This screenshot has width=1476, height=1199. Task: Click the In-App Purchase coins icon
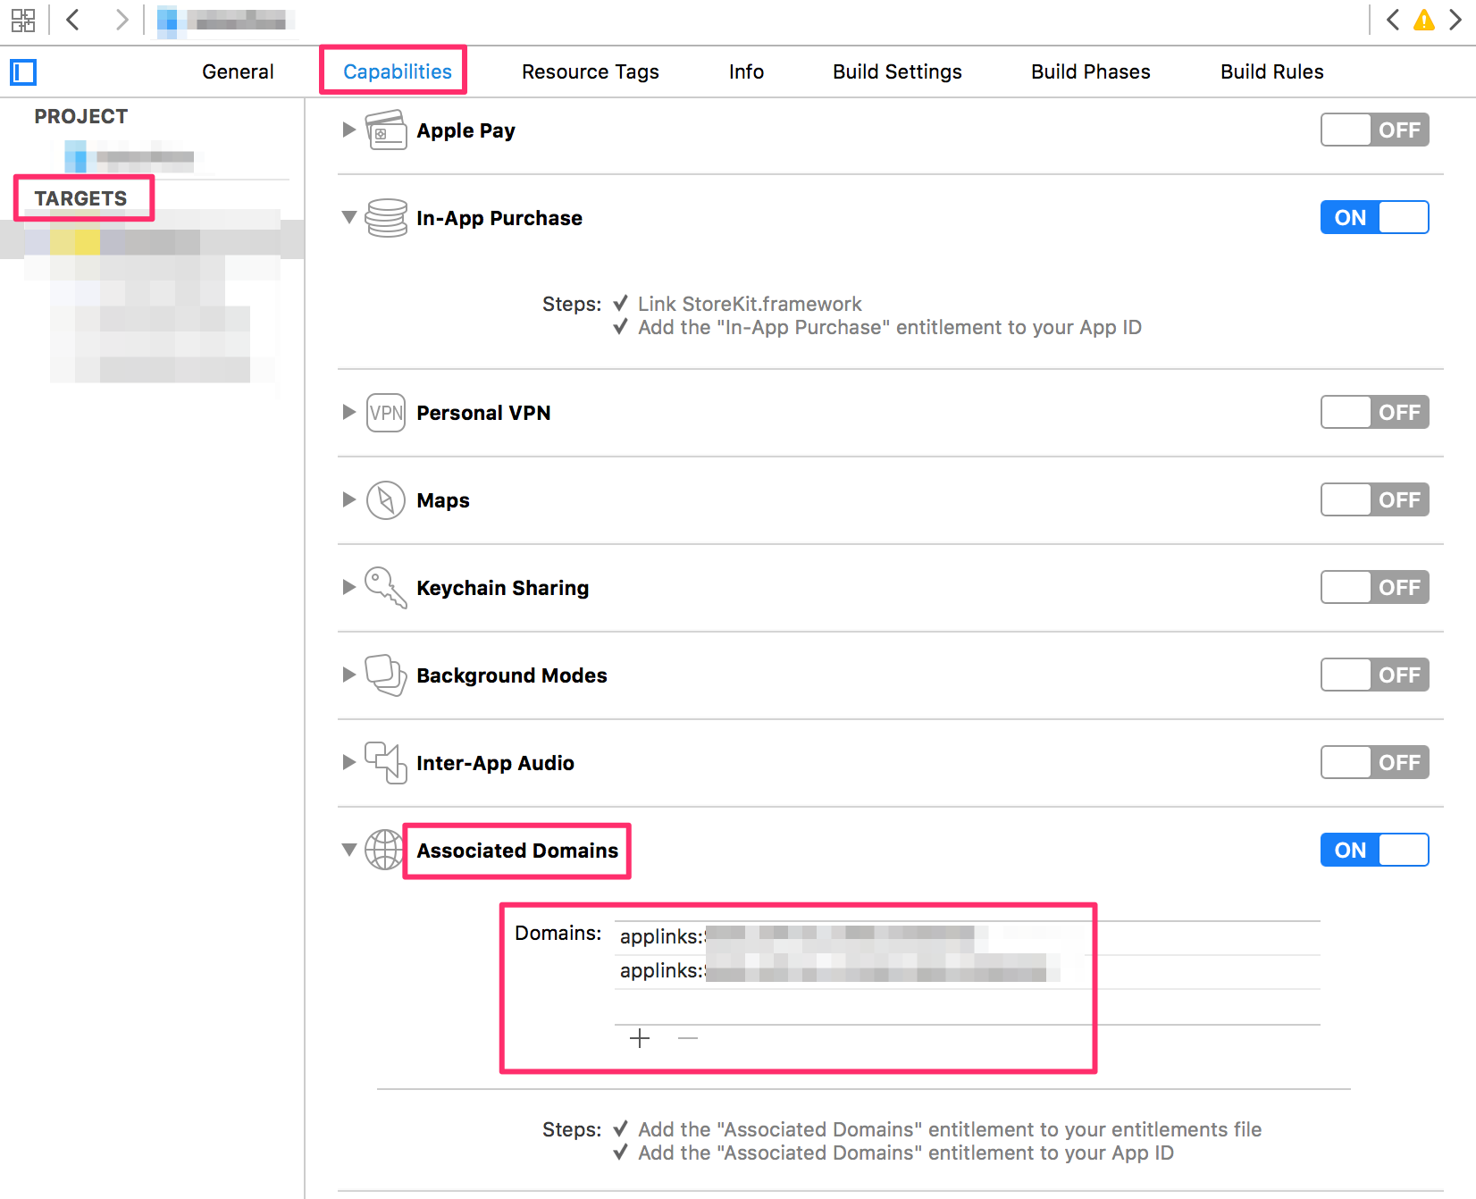(x=386, y=218)
